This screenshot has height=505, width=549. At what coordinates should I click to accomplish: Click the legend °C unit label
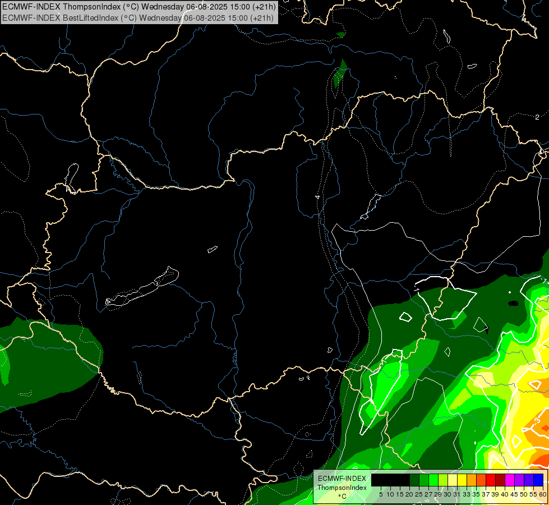(343, 496)
